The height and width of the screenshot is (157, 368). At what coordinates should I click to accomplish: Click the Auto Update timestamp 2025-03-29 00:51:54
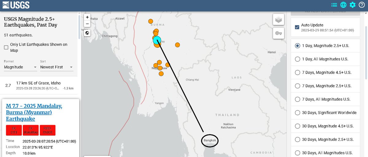coord(327,30)
